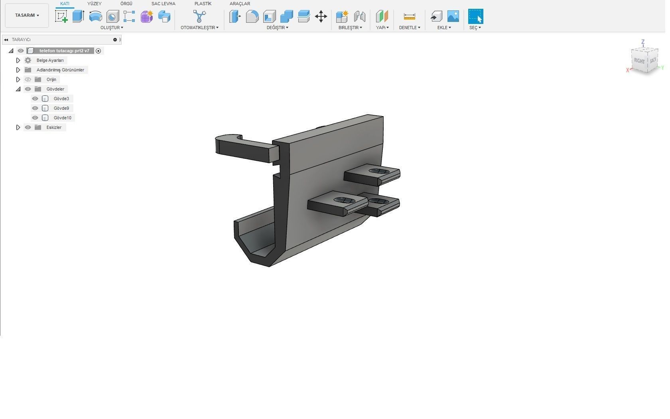Select the telefon tutacagı prt2 v7 item

64,51
